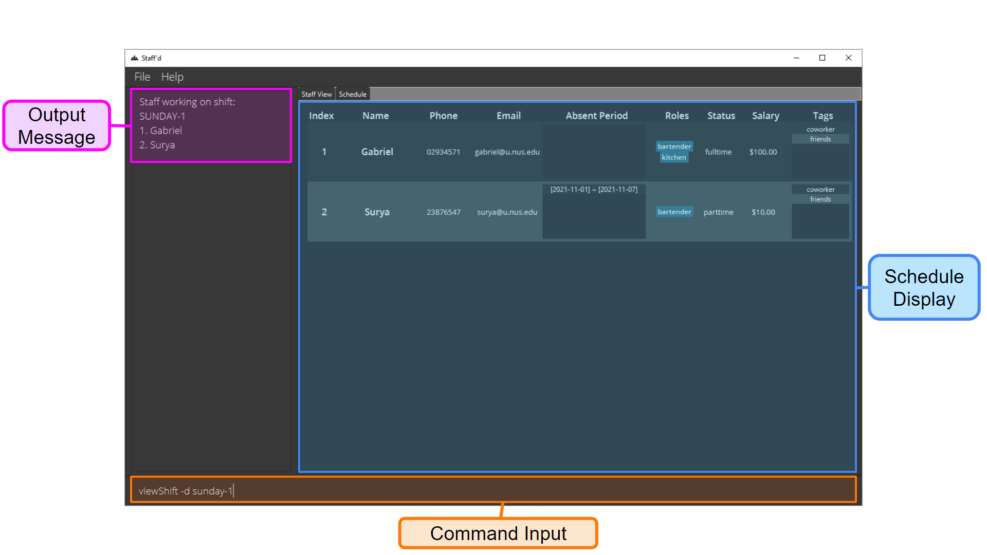Minimize the Staff'd window

pyautogui.click(x=796, y=58)
